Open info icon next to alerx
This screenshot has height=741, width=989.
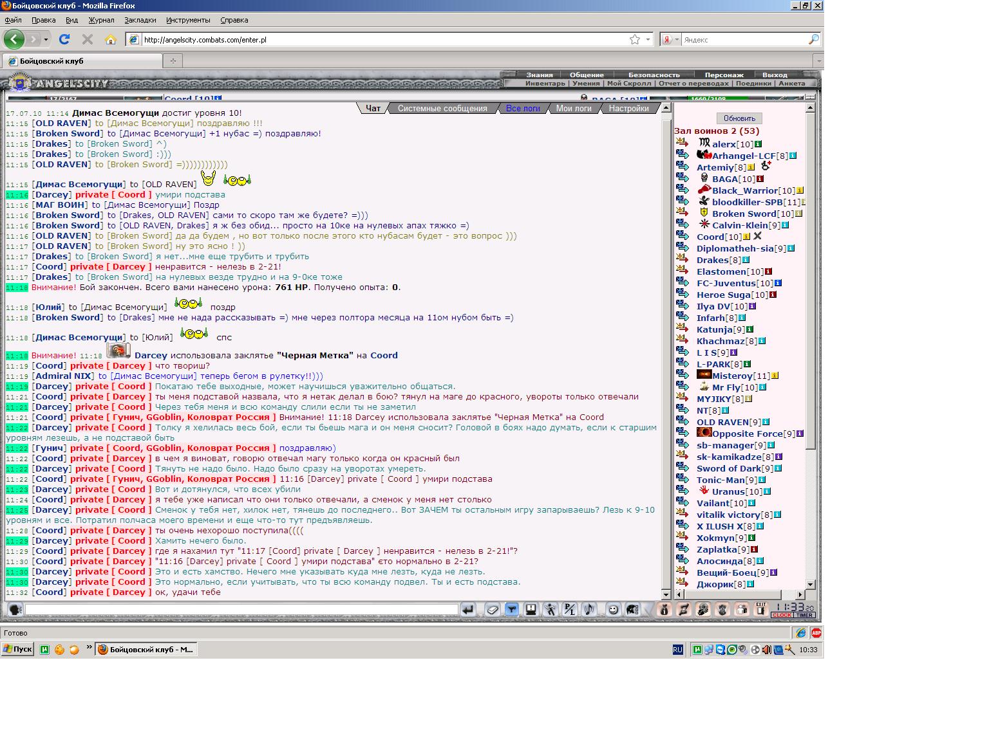[x=758, y=144]
